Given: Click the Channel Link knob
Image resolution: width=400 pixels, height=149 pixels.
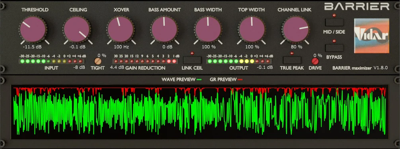Looking at the screenshot, I should (x=296, y=29).
